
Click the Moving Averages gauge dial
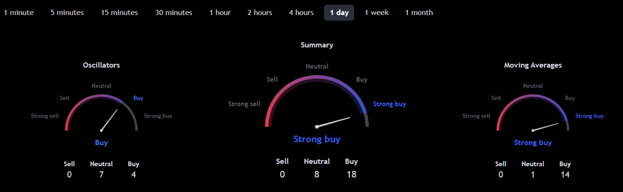click(x=533, y=113)
